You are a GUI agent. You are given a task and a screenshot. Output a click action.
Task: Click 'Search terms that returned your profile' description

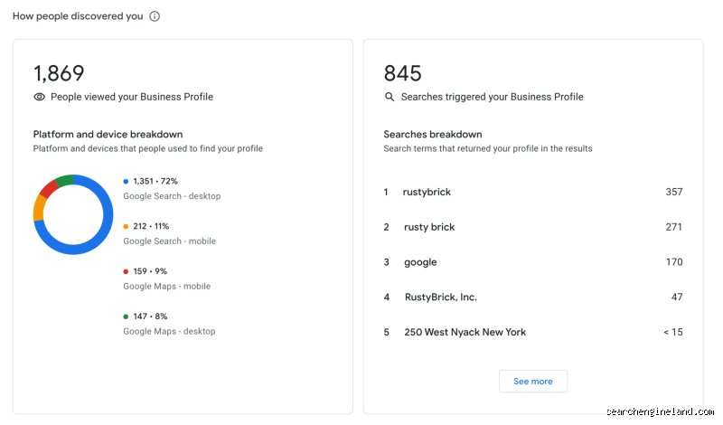coord(488,148)
